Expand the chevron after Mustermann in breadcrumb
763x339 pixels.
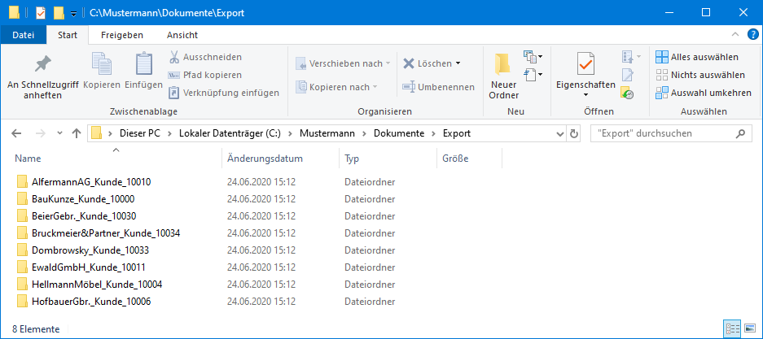click(x=364, y=133)
